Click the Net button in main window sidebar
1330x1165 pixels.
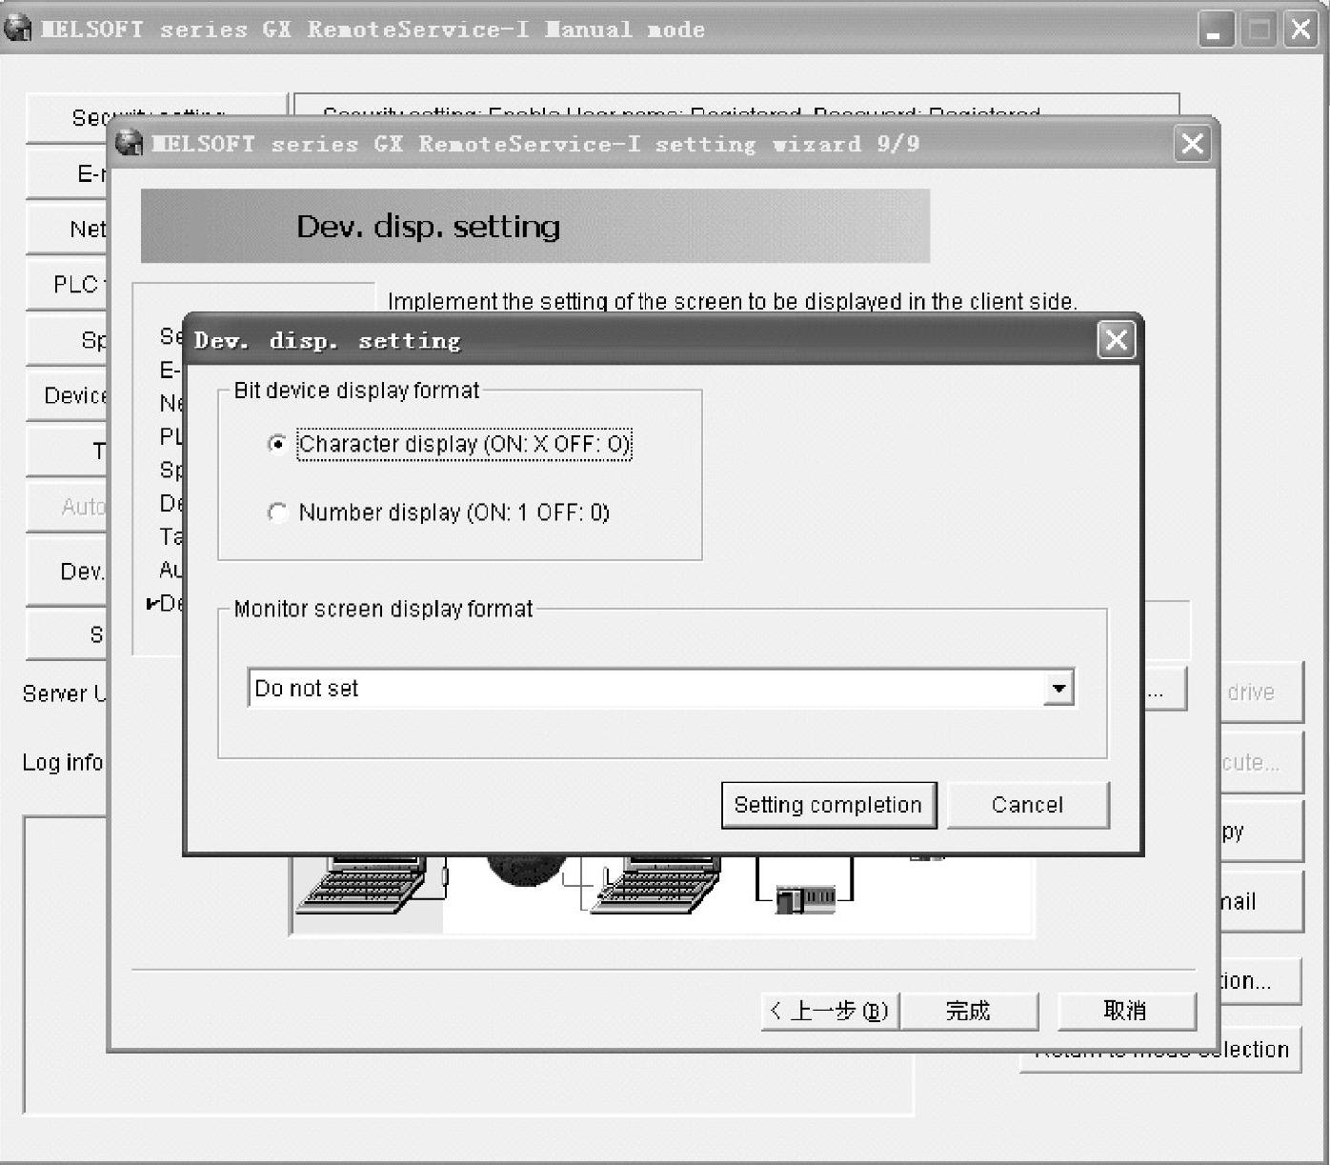67,229
